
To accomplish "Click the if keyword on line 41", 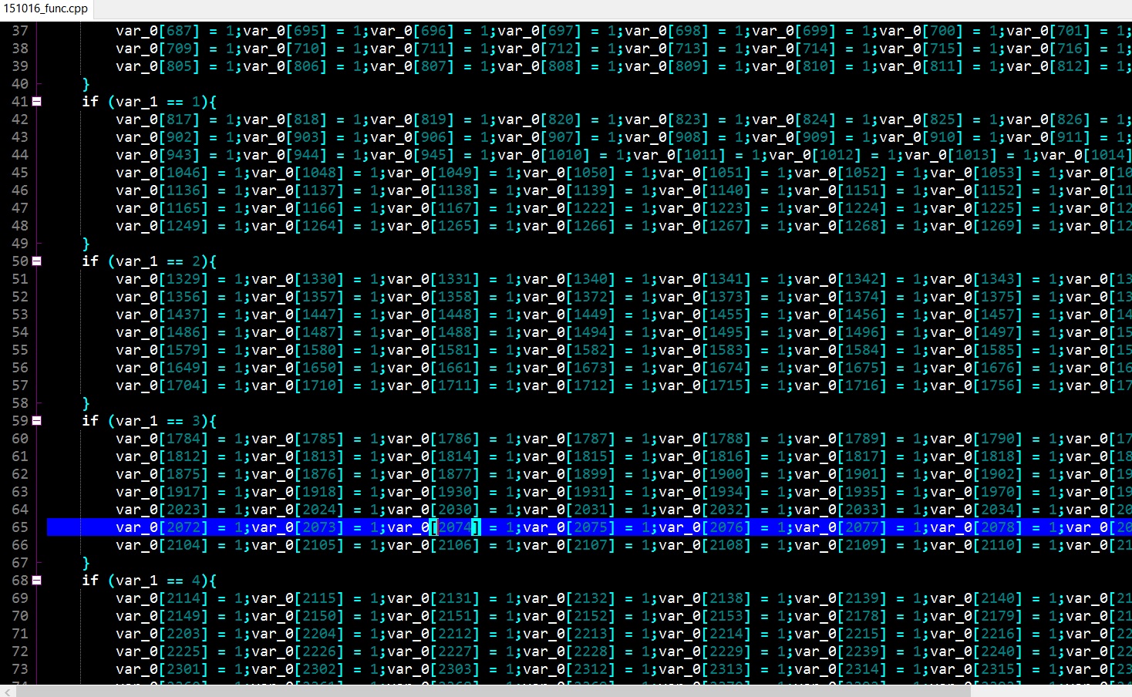I will click(90, 102).
